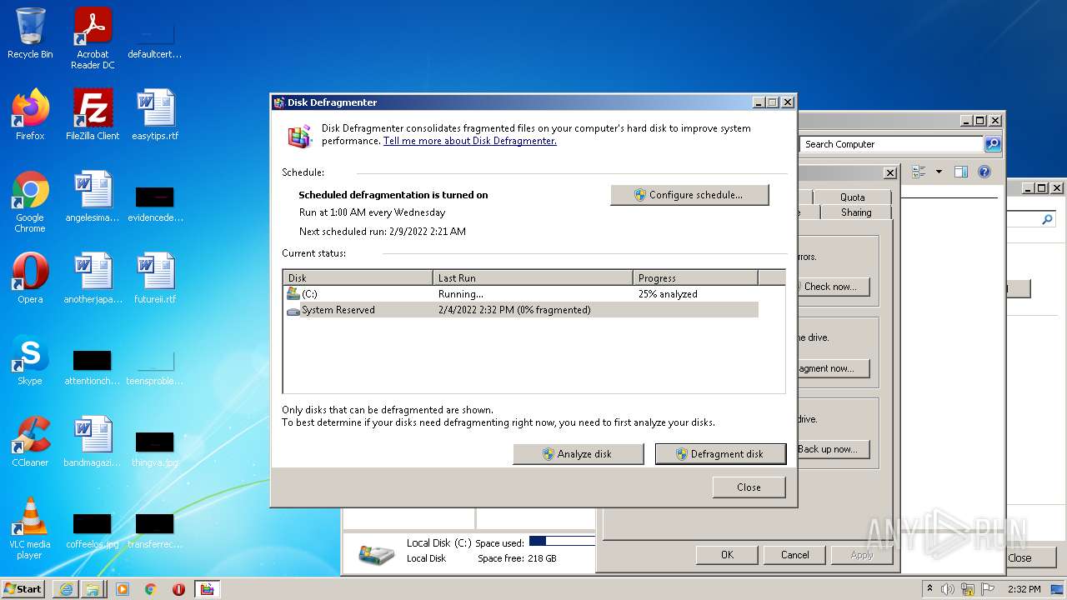This screenshot has width=1067, height=600.
Task: Click the Last Run column header
Action: coord(533,277)
